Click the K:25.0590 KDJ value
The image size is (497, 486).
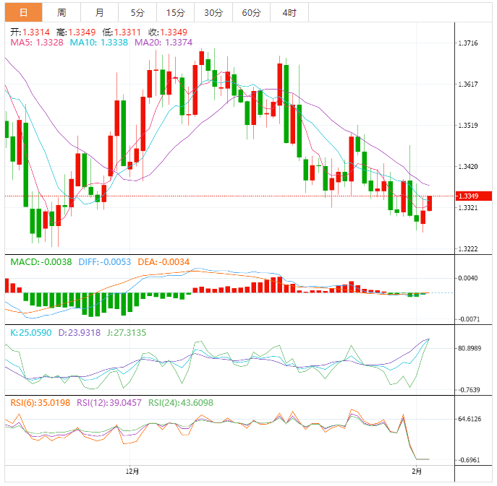[31, 332]
